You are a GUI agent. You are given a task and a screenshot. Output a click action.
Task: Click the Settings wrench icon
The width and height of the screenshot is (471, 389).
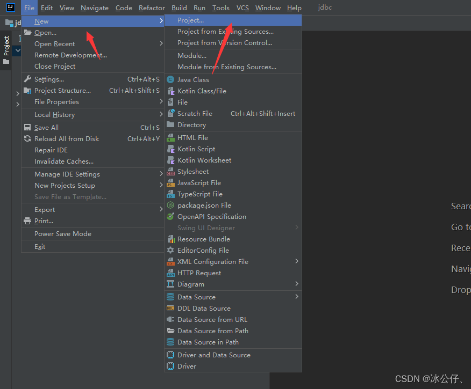27,79
